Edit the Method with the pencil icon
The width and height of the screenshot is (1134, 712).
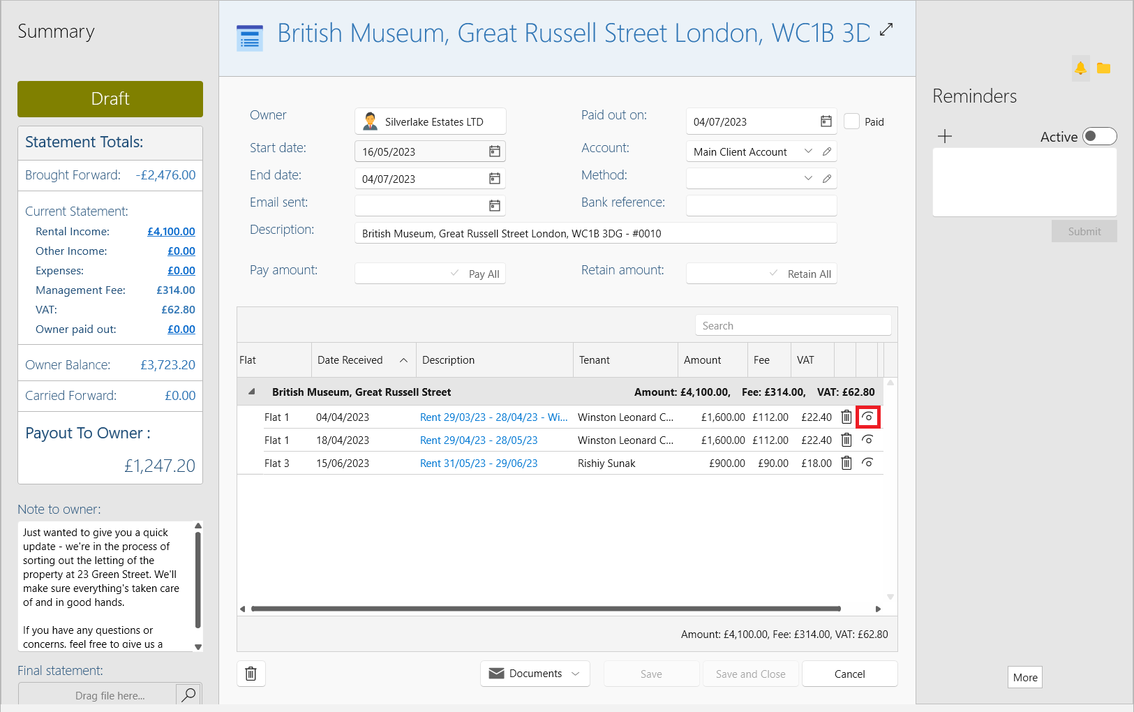pos(827,179)
